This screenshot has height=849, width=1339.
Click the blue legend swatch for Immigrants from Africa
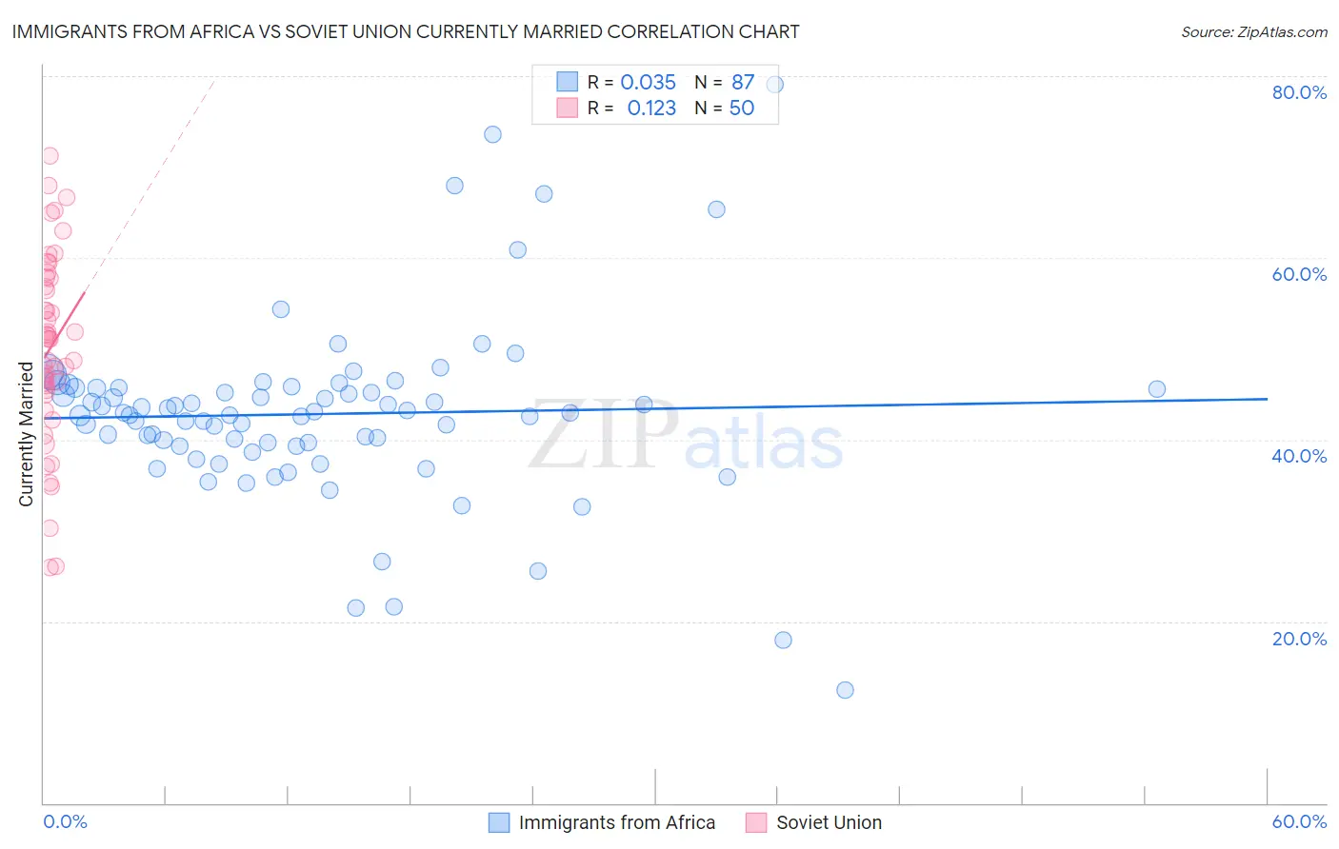pyautogui.click(x=499, y=823)
